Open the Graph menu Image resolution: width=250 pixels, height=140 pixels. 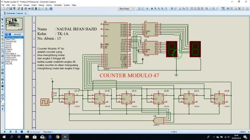(x=34, y=5)
